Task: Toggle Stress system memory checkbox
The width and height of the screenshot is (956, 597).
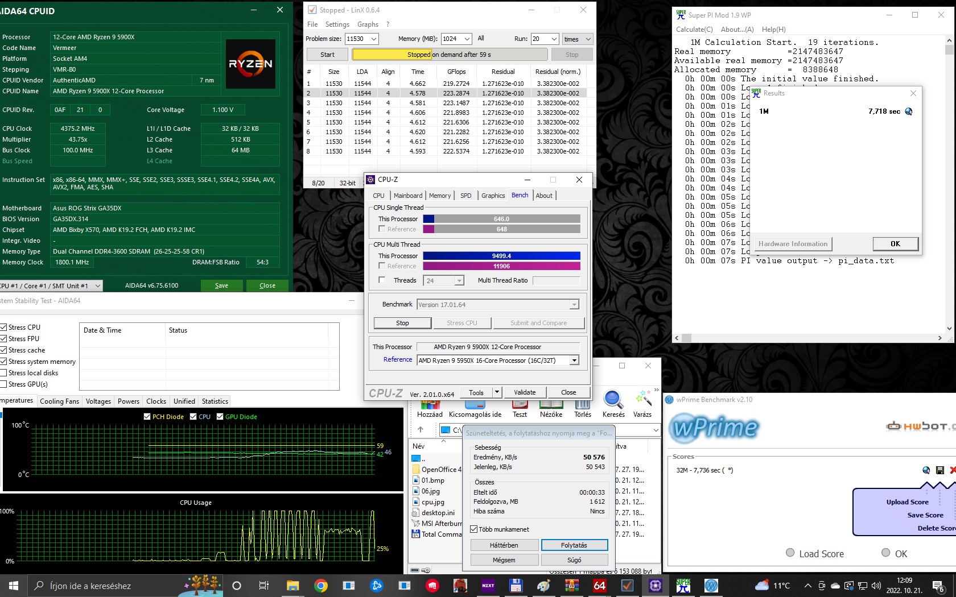Action: click(3, 362)
